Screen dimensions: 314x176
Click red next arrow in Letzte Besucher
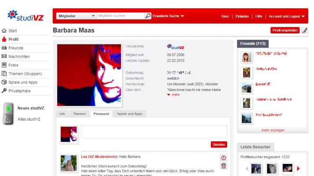[x=298, y=168]
